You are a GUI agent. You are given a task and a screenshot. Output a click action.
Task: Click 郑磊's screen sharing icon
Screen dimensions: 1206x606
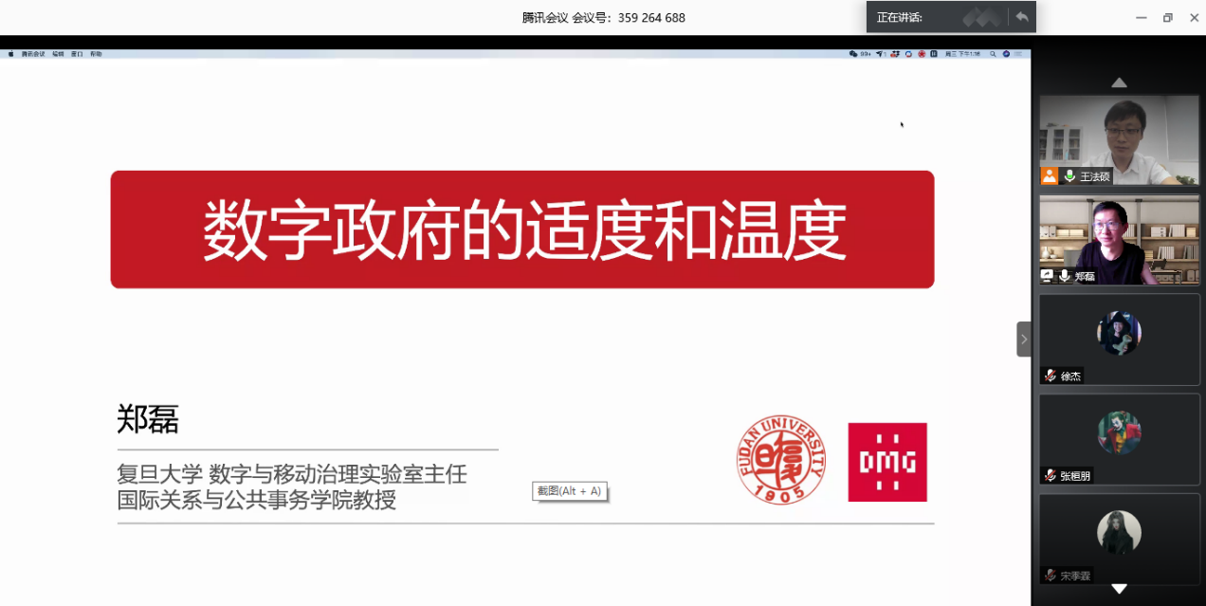tap(1048, 276)
